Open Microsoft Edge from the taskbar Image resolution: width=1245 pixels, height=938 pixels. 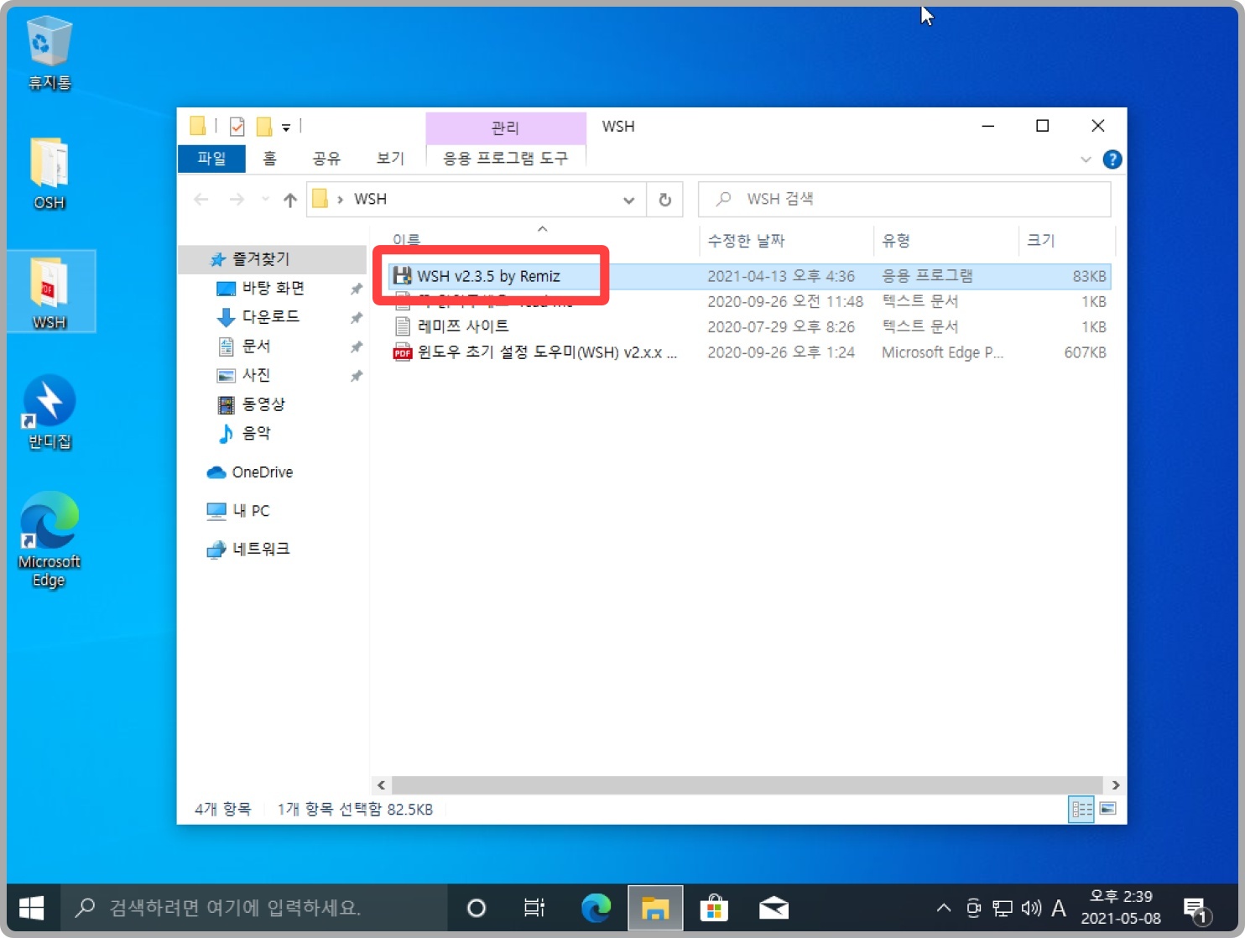(x=596, y=908)
